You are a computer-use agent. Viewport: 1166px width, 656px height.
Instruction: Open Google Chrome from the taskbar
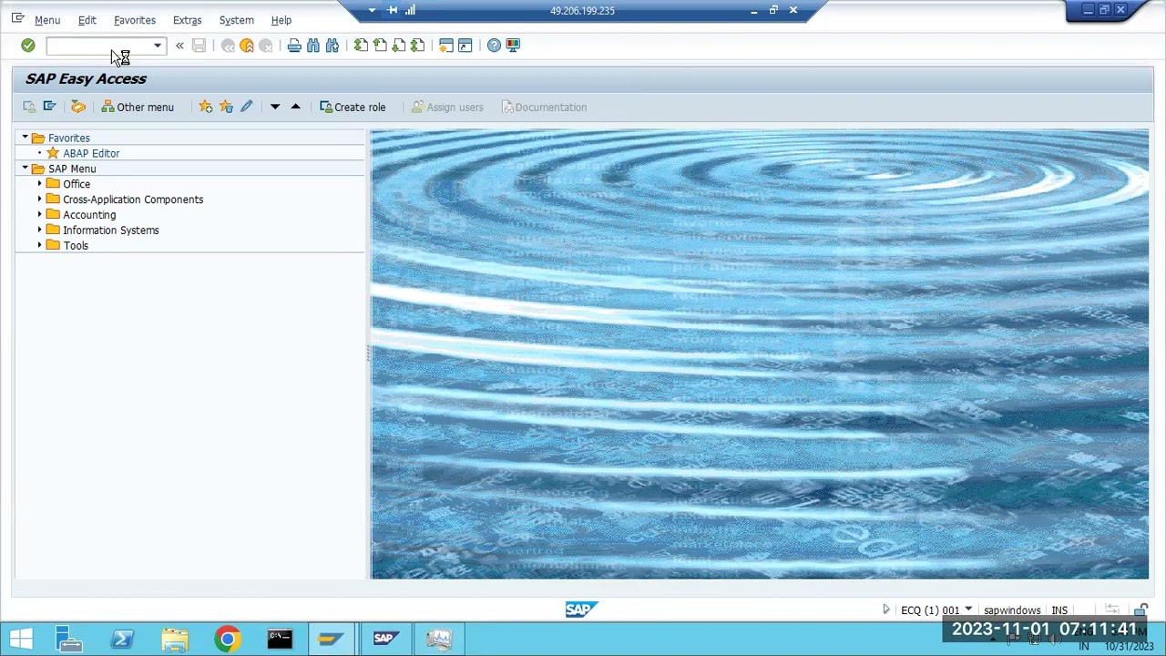pyautogui.click(x=228, y=640)
